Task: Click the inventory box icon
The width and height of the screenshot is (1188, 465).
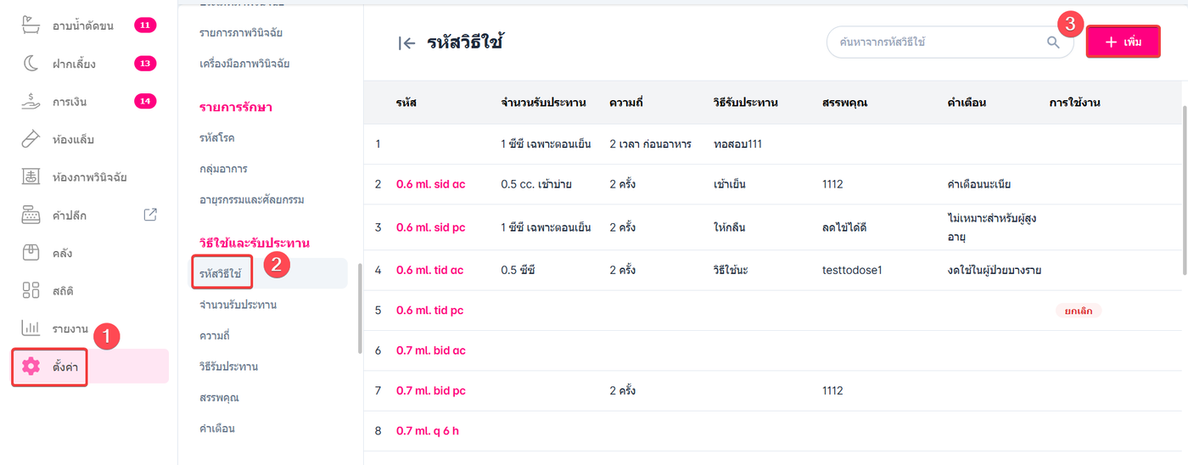Action: pyautogui.click(x=31, y=252)
